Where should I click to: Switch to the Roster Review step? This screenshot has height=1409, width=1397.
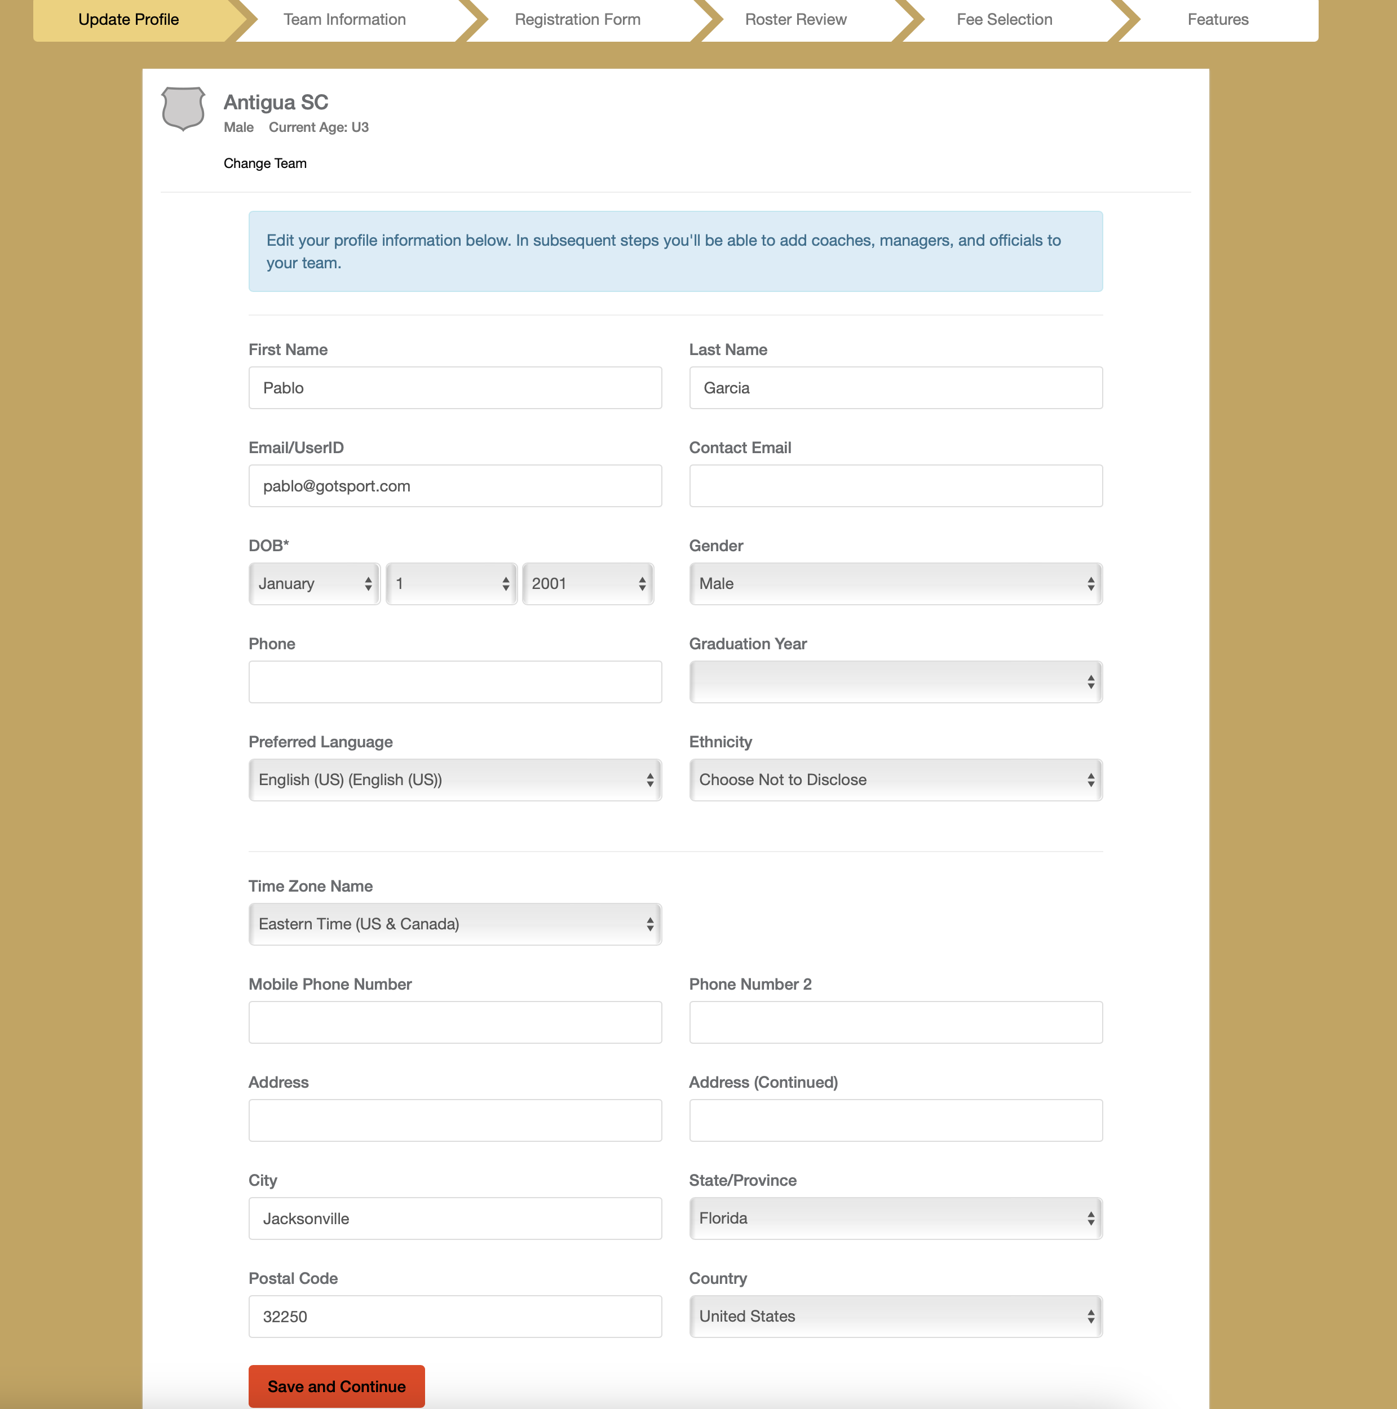pyautogui.click(x=795, y=20)
